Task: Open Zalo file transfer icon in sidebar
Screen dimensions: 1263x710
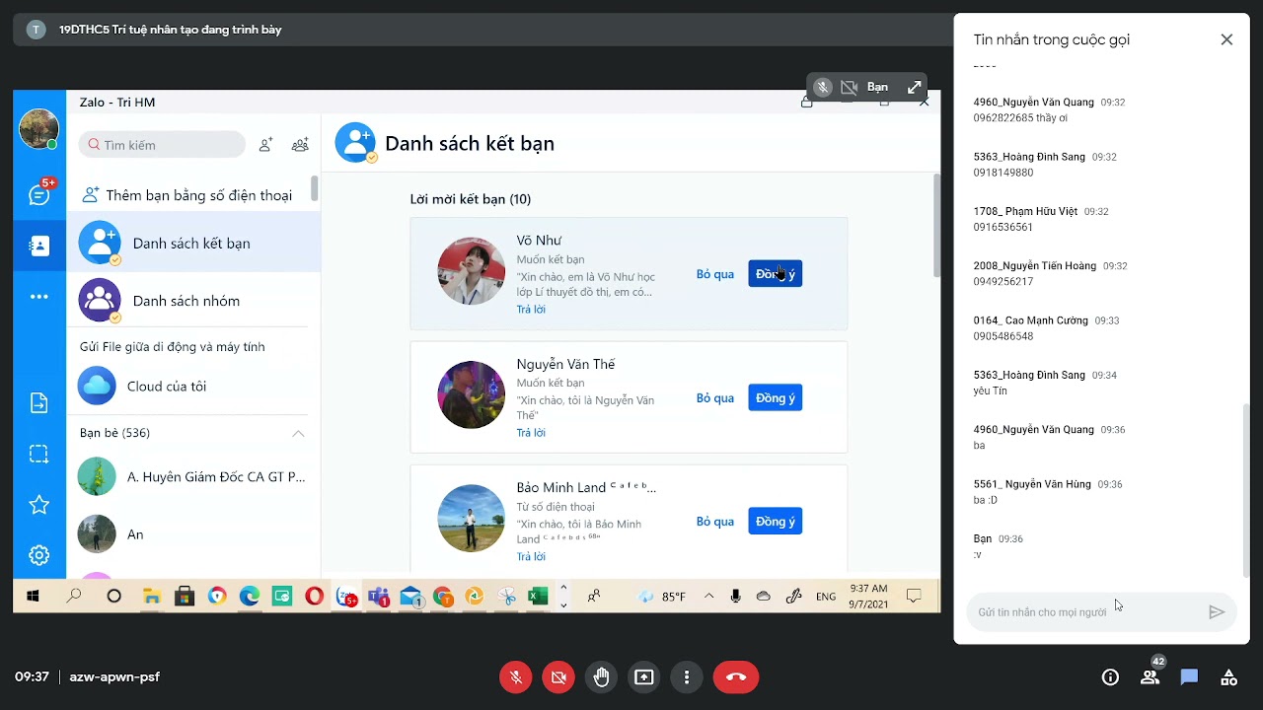Action: point(39,402)
